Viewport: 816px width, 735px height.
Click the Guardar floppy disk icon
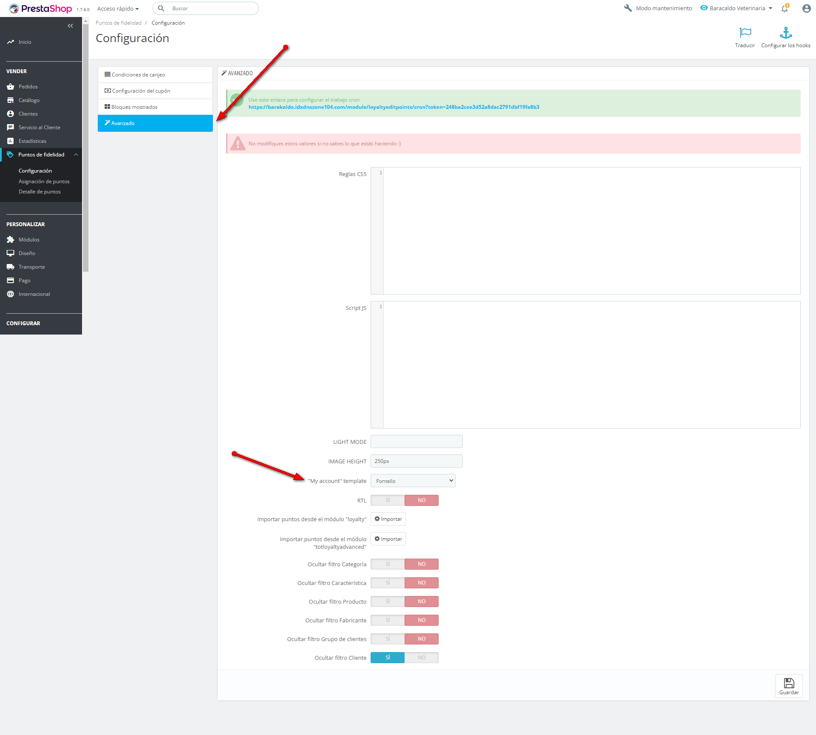[x=789, y=683]
